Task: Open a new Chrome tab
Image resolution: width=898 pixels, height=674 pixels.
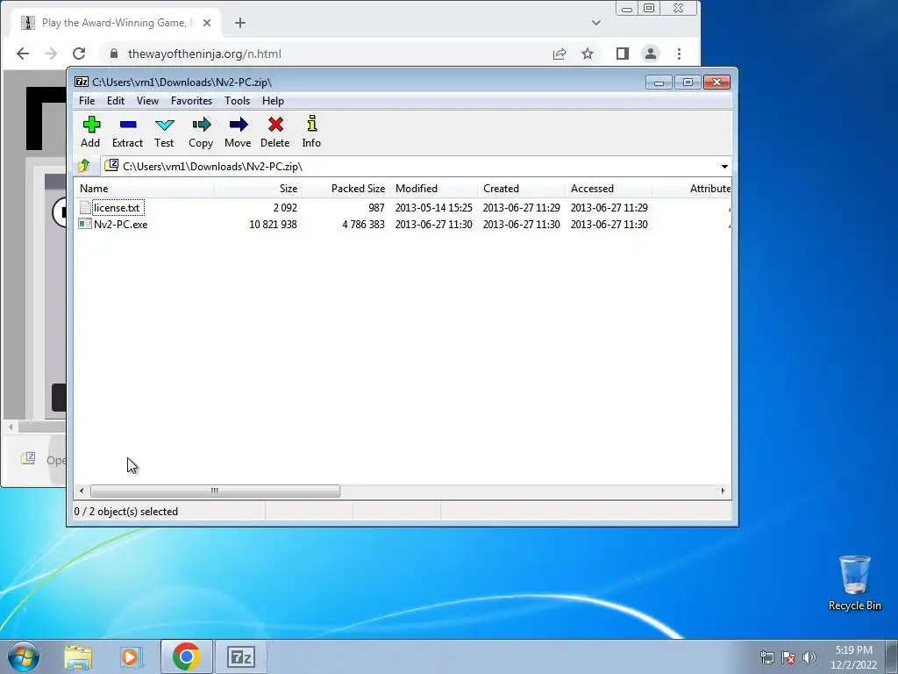Action: (240, 23)
